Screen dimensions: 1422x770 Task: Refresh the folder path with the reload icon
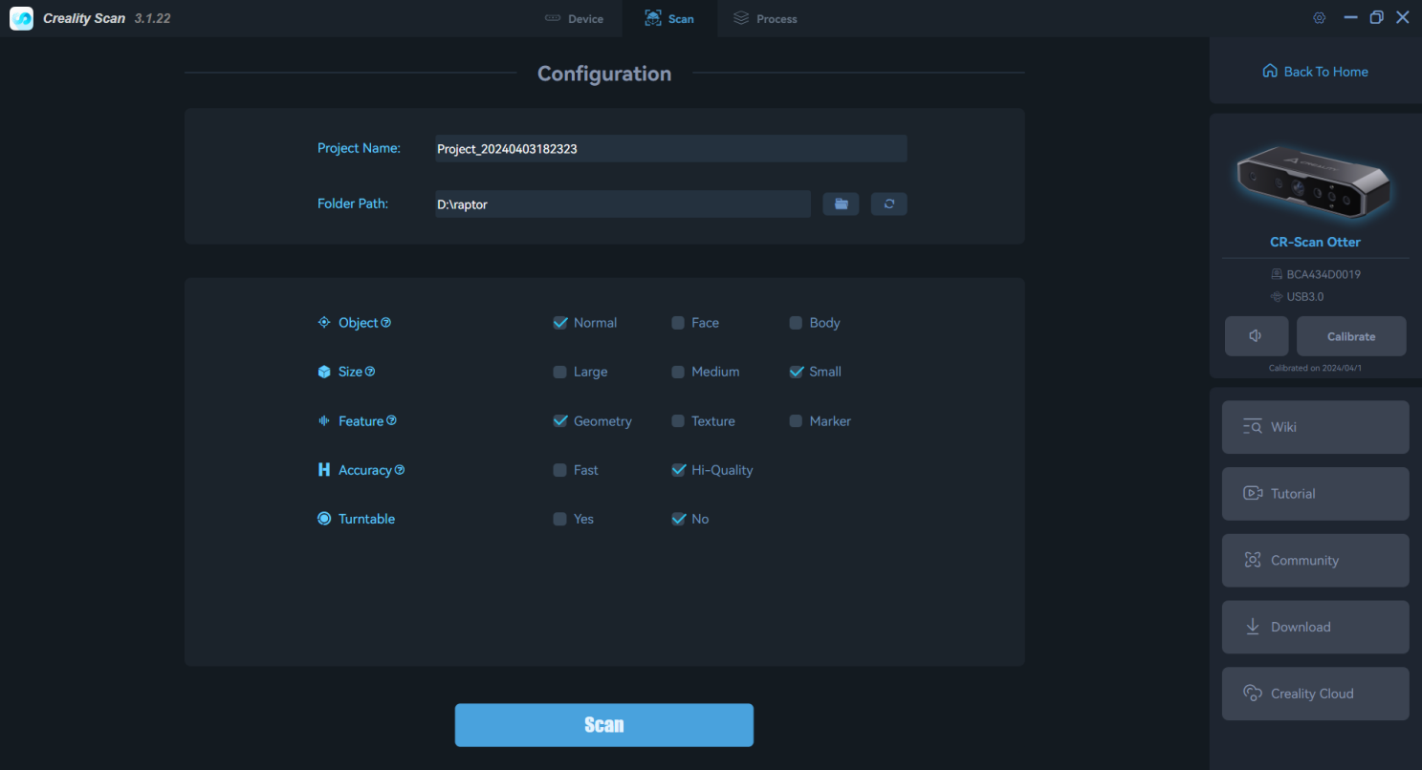(889, 203)
